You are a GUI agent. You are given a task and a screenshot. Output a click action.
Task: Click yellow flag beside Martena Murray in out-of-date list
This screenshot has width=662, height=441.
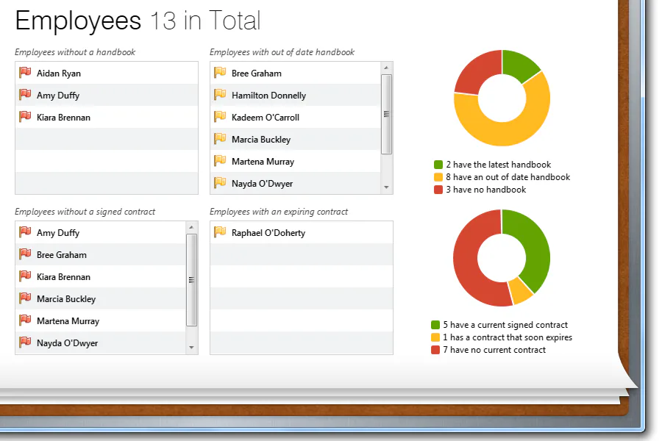coord(220,161)
